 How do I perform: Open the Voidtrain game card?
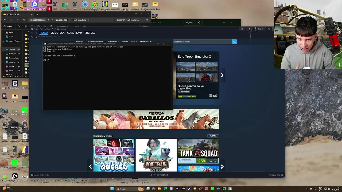point(156,155)
